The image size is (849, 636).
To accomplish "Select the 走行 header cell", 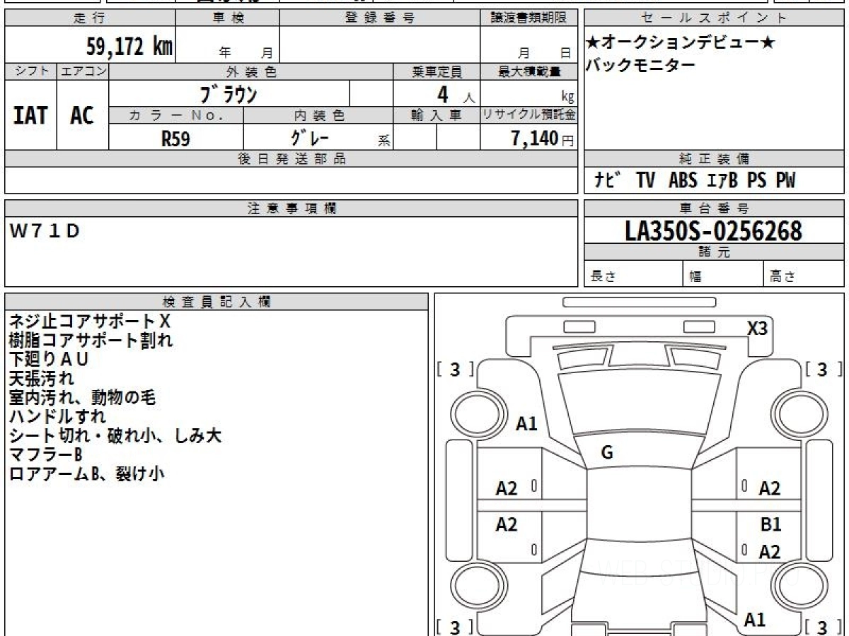I will pos(89,18).
